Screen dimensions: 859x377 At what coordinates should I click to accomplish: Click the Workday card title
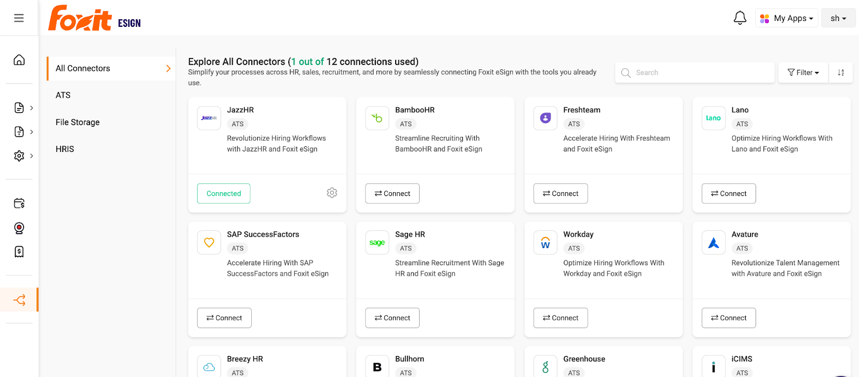click(578, 235)
